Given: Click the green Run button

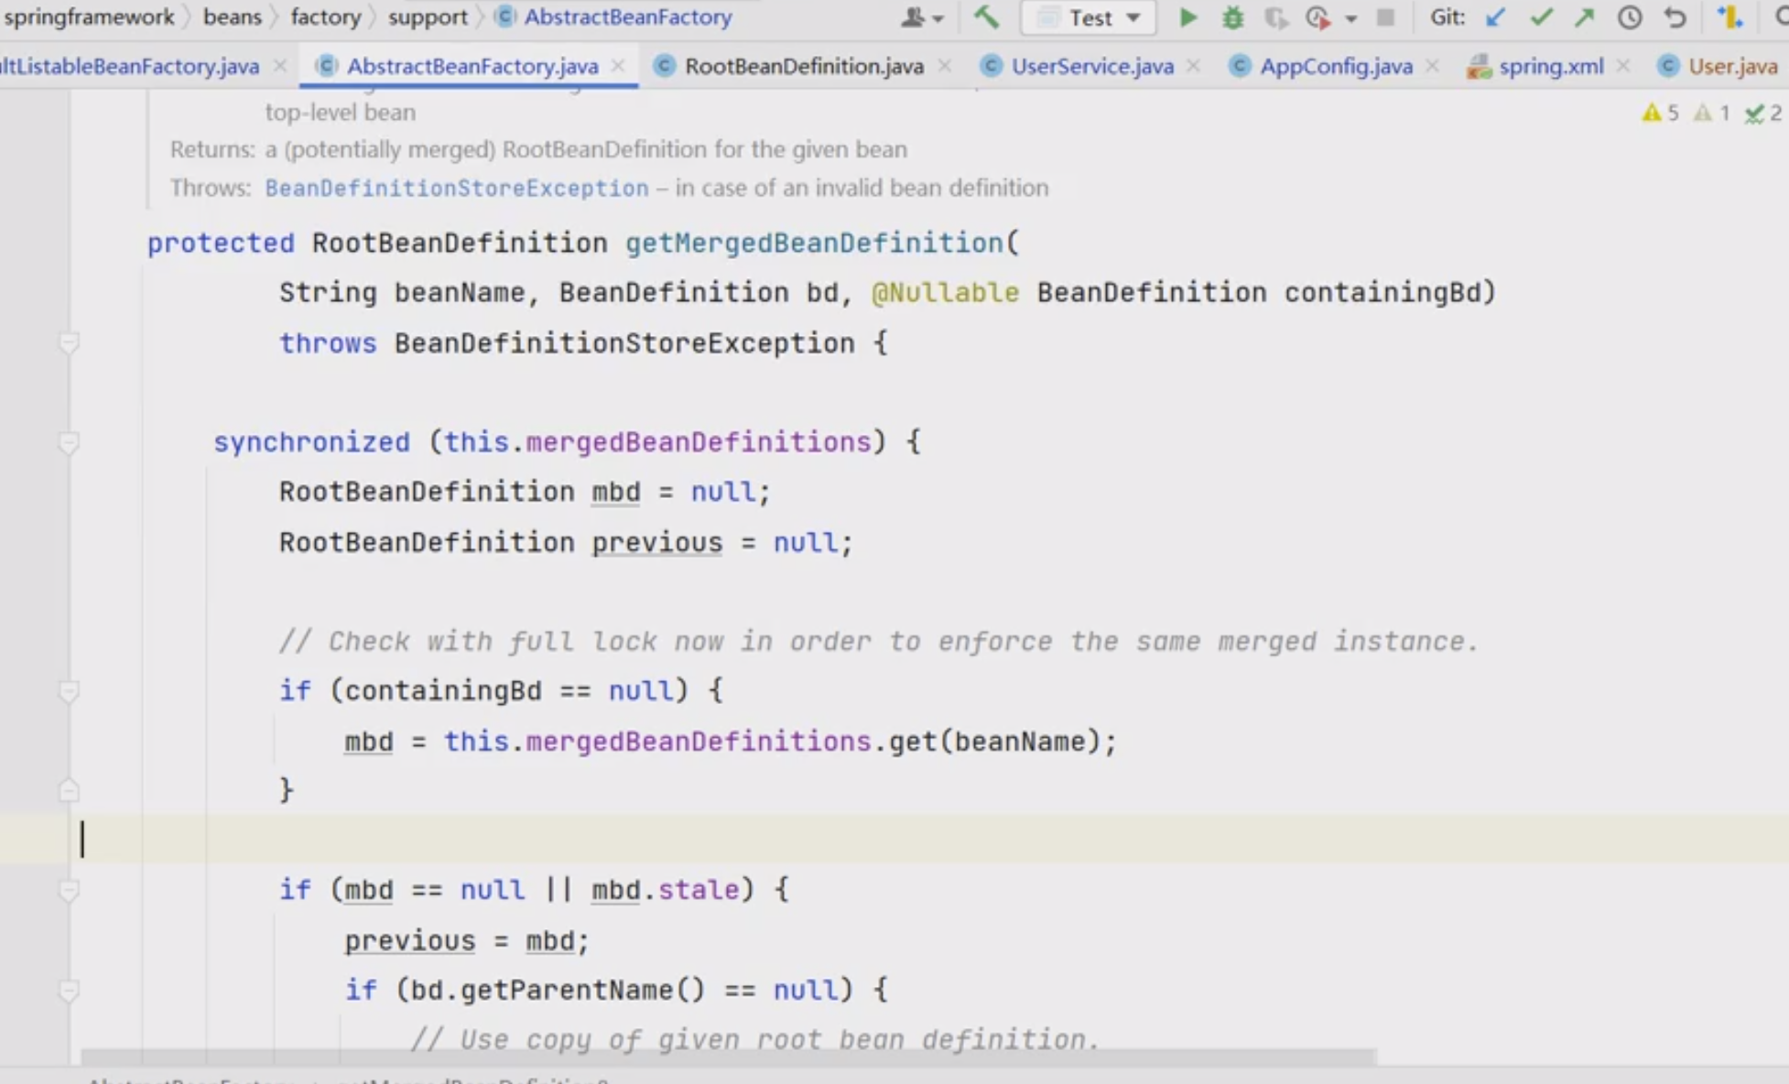Looking at the screenshot, I should pyautogui.click(x=1187, y=17).
